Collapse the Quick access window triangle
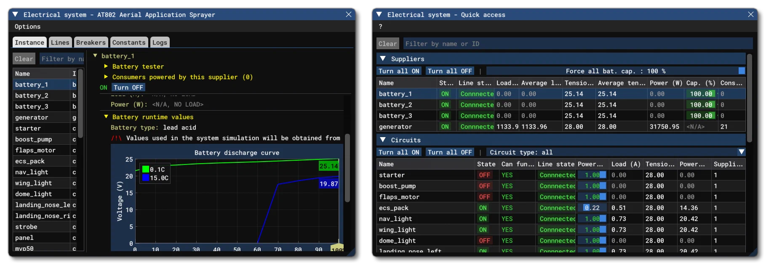 [x=379, y=14]
